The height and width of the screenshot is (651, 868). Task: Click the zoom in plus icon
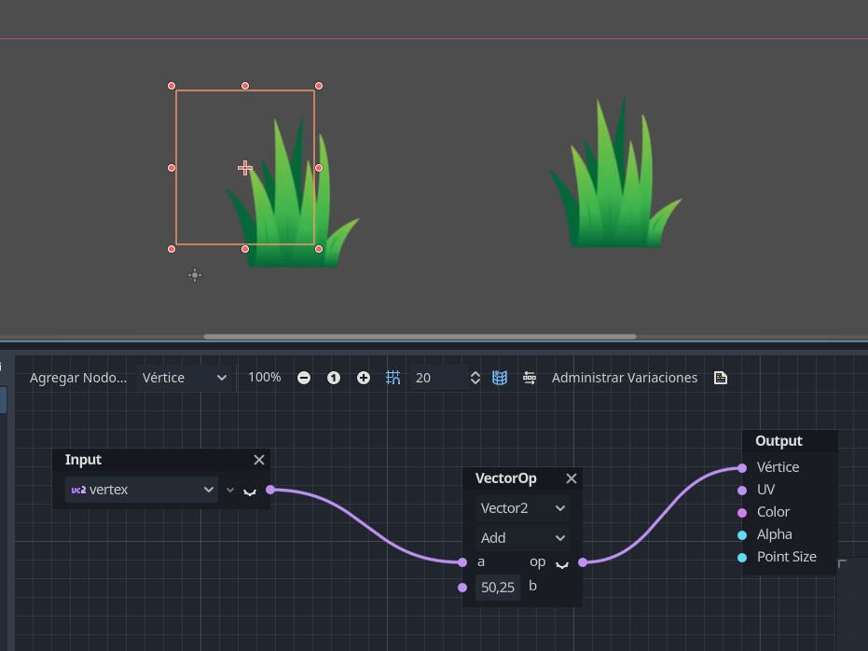(x=364, y=378)
